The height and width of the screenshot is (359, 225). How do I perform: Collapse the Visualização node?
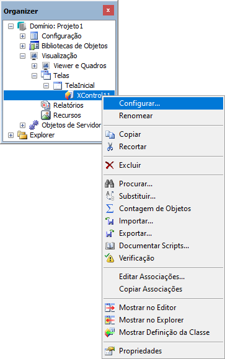(22, 56)
